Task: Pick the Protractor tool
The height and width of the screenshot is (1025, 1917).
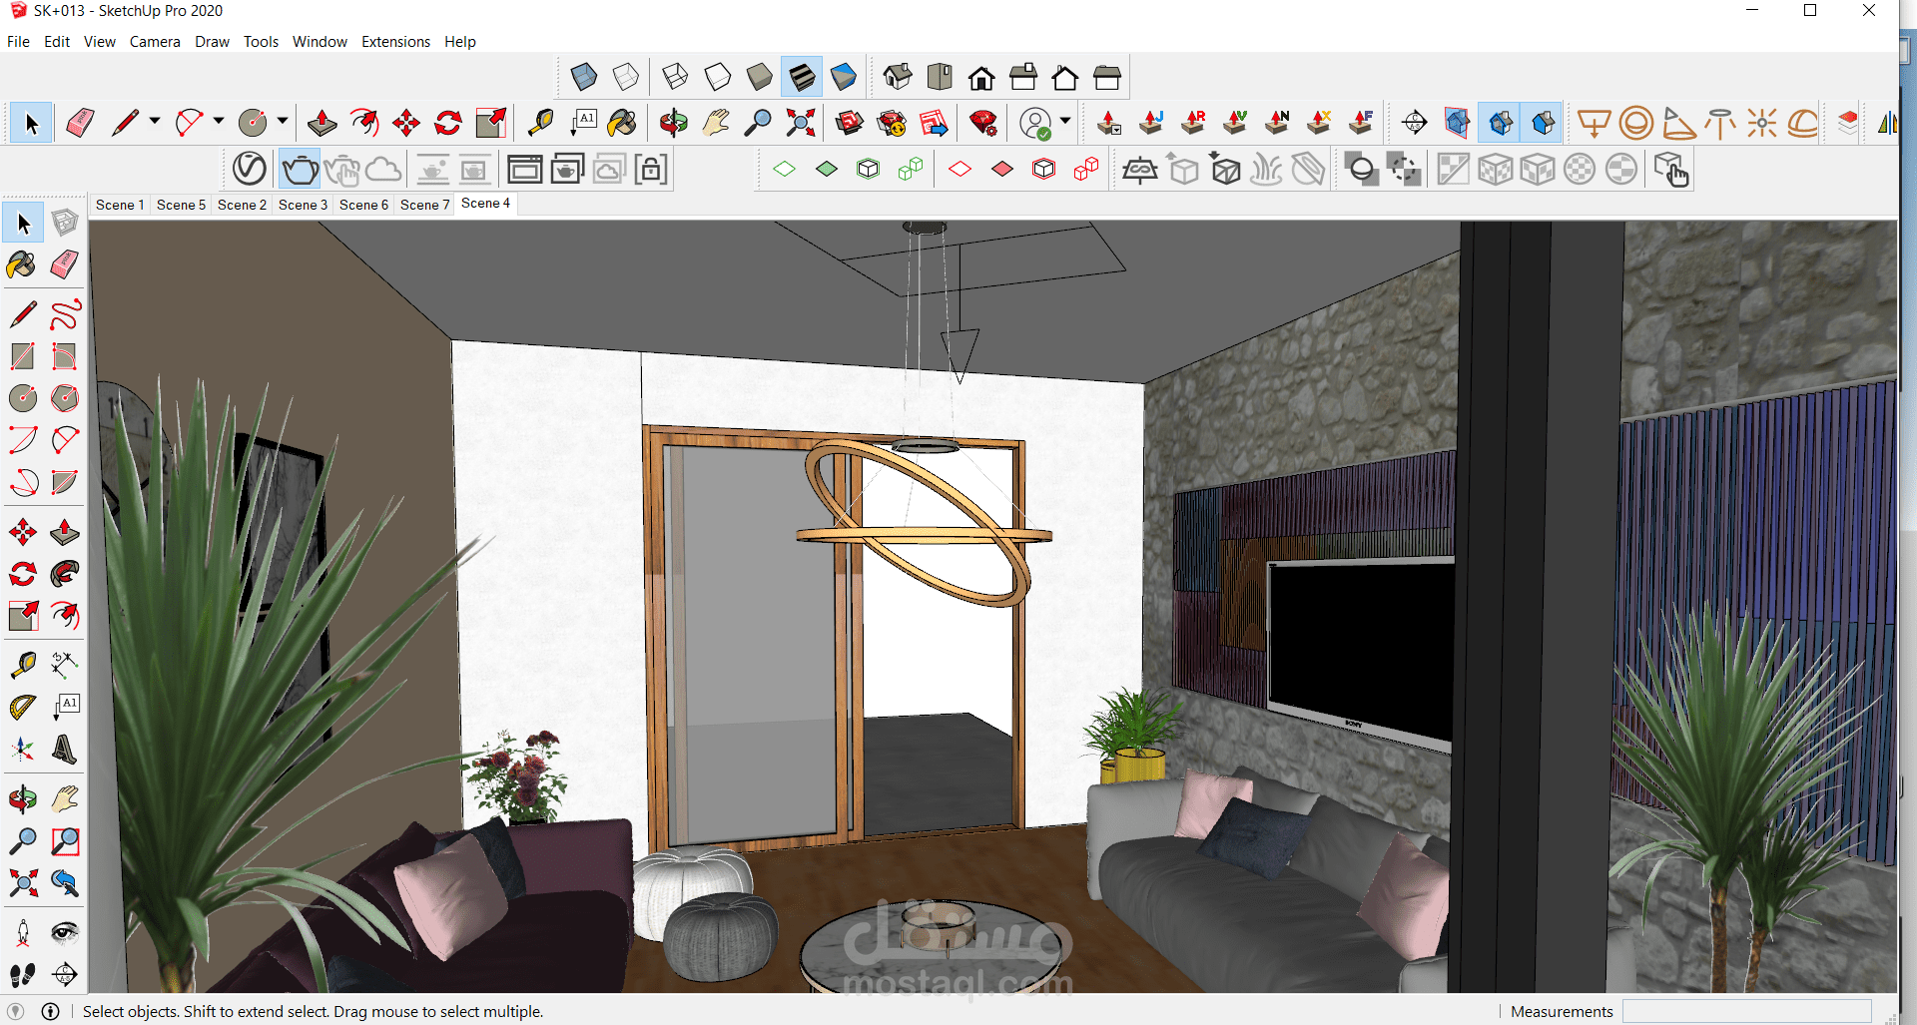Action: click(23, 707)
